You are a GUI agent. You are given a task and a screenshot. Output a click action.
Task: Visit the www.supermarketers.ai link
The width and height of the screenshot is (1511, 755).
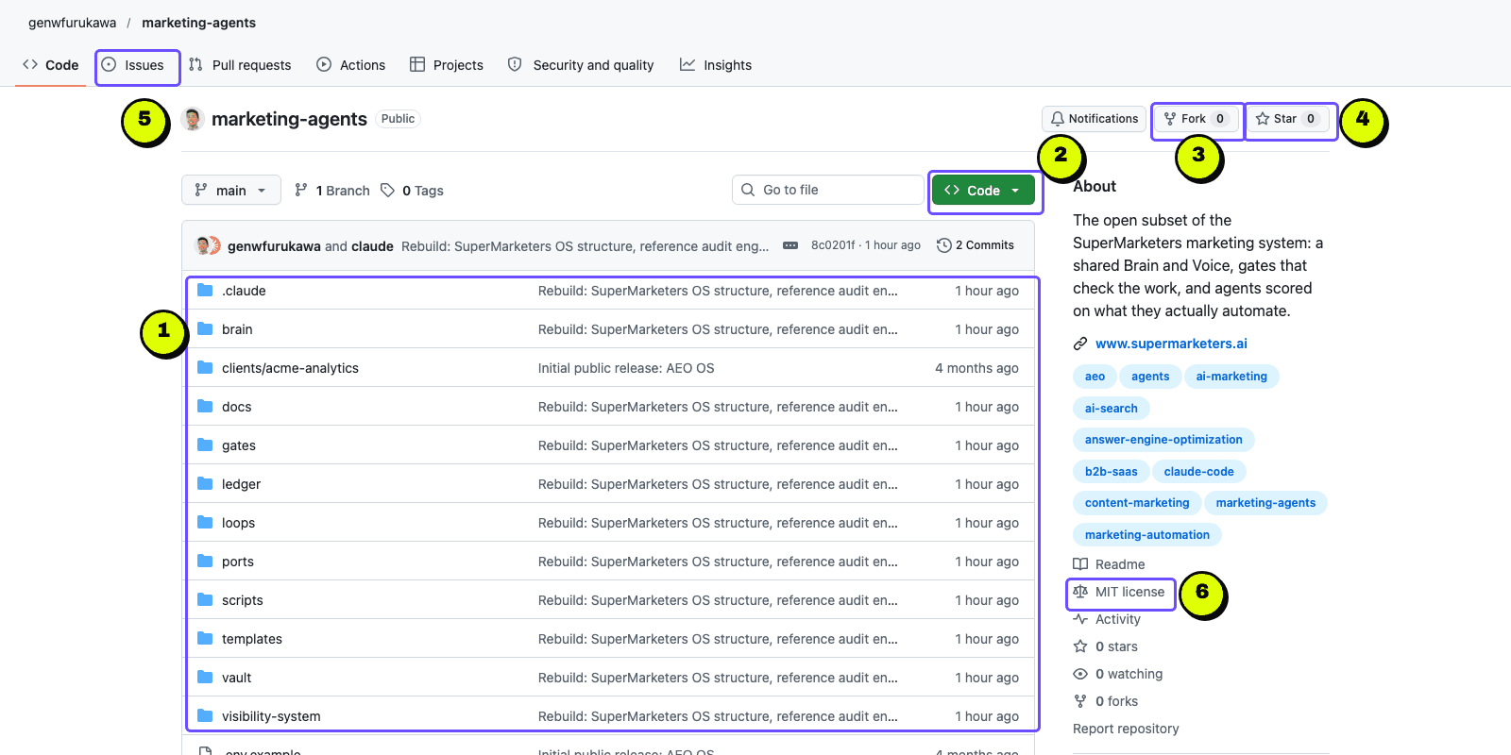1171,344
